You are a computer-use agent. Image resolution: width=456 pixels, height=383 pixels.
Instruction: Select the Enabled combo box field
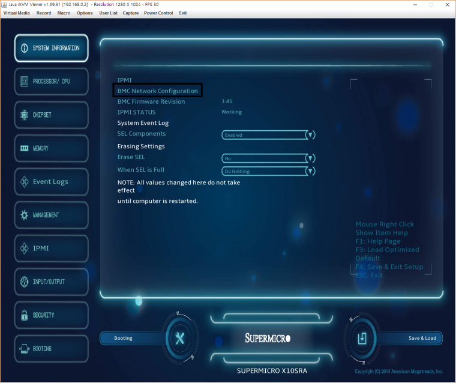pos(268,134)
